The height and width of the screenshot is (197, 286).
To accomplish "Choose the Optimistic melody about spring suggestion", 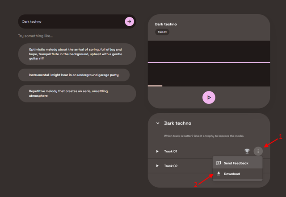I will coord(77,54).
